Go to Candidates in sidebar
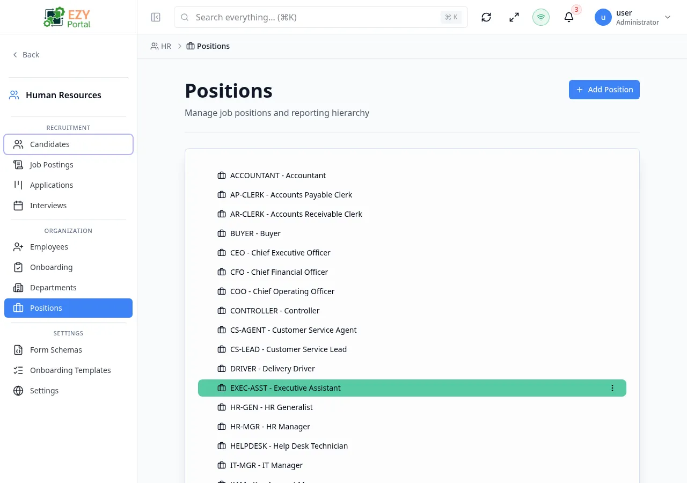 click(68, 144)
